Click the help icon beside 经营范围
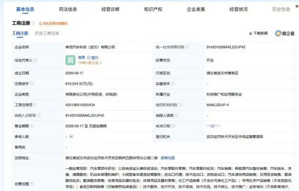 click(32, 184)
